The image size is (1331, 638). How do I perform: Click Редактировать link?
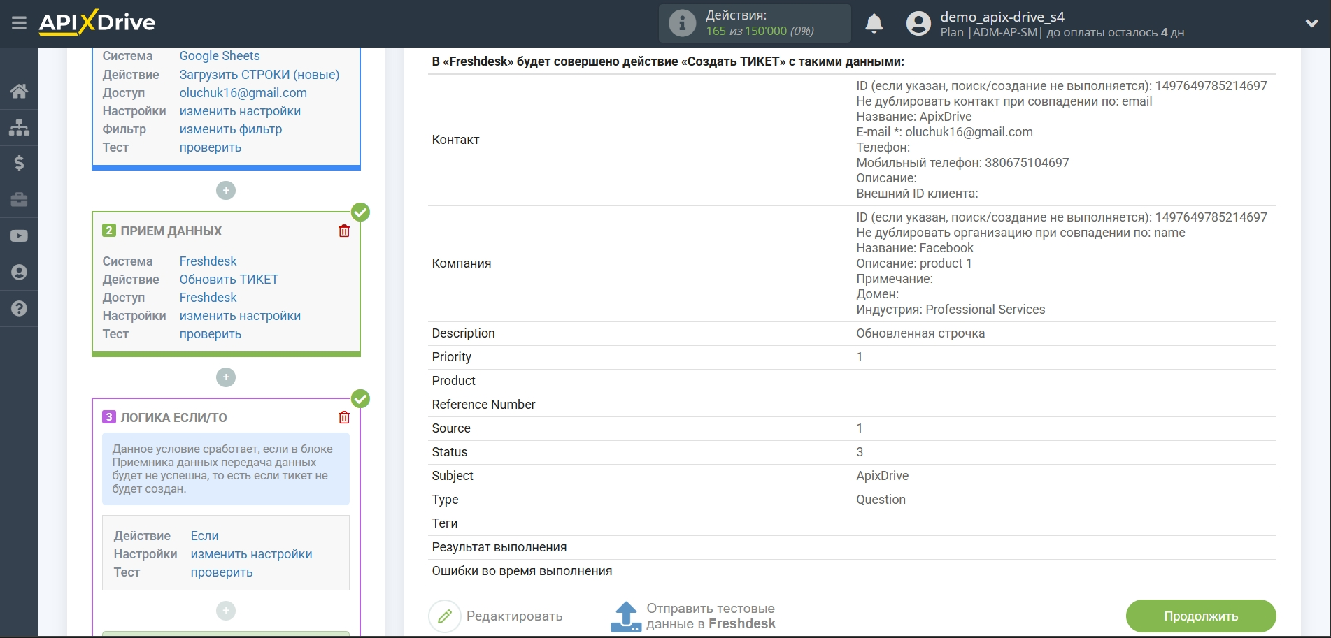[x=514, y=616]
